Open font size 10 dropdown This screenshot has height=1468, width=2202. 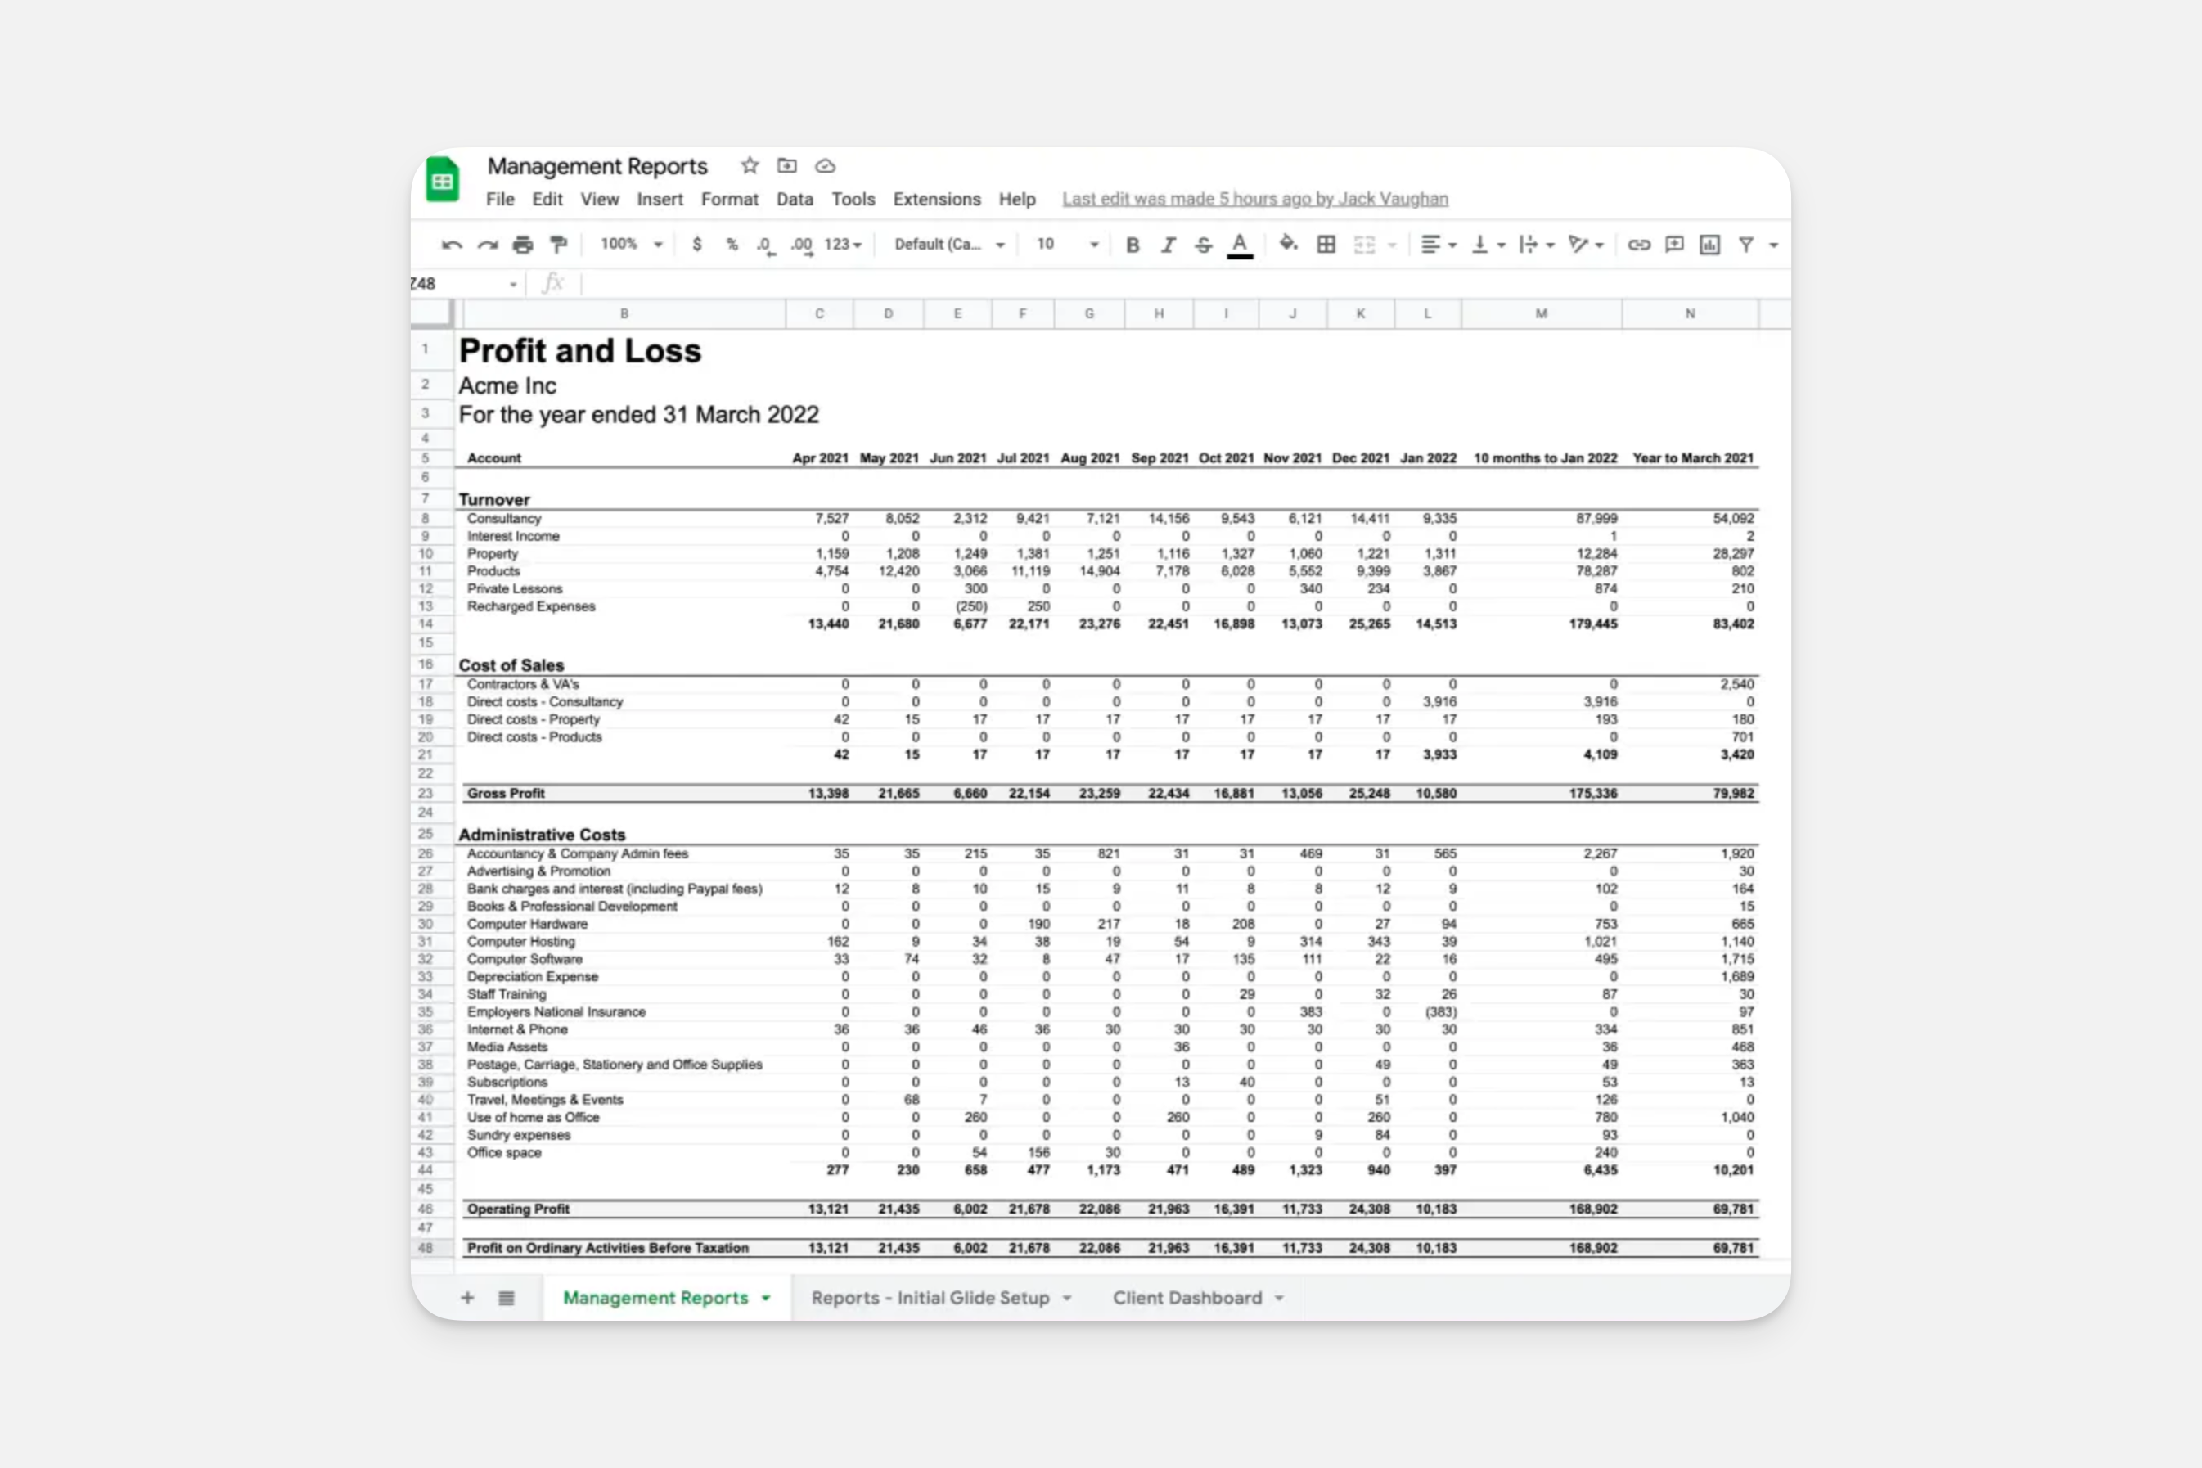pos(1067,245)
